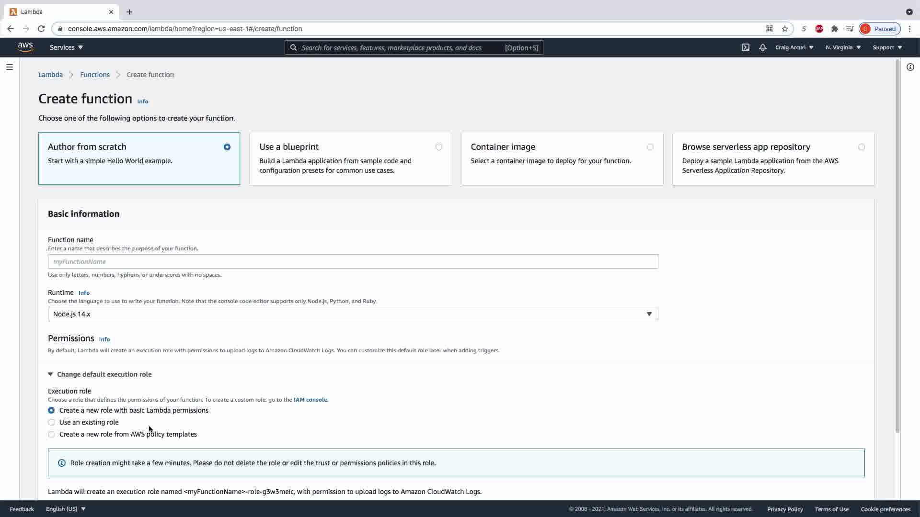This screenshot has width=920, height=517.
Task: Click the AWS logo home icon
Action: point(25,47)
